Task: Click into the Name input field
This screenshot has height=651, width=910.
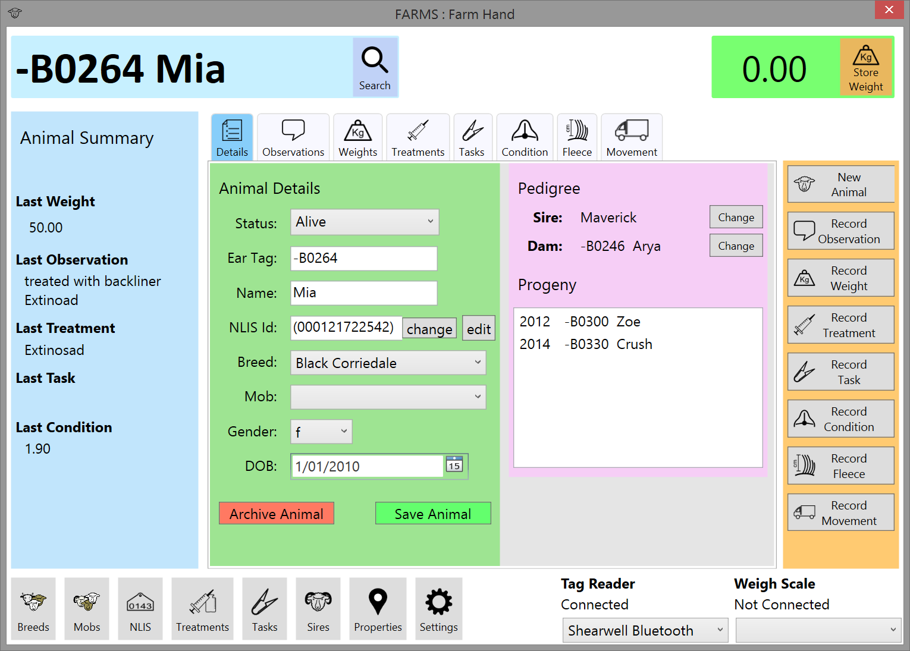Action: click(364, 293)
